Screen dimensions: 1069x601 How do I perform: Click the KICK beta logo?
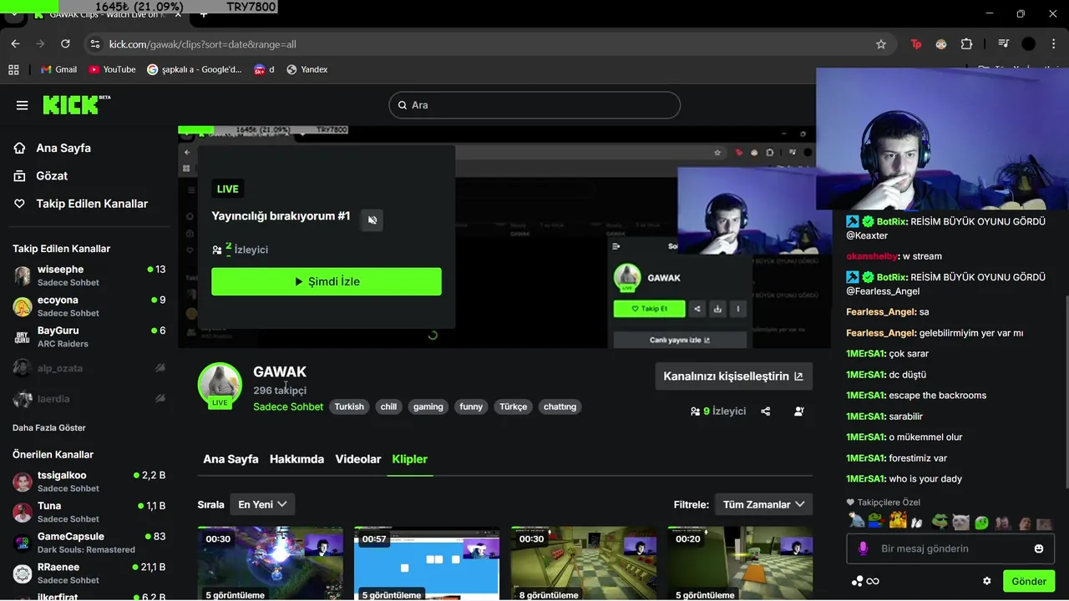pyautogui.click(x=77, y=104)
